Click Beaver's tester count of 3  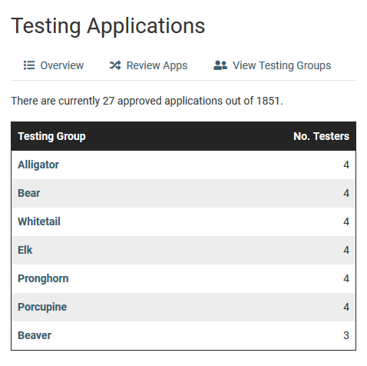click(346, 335)
